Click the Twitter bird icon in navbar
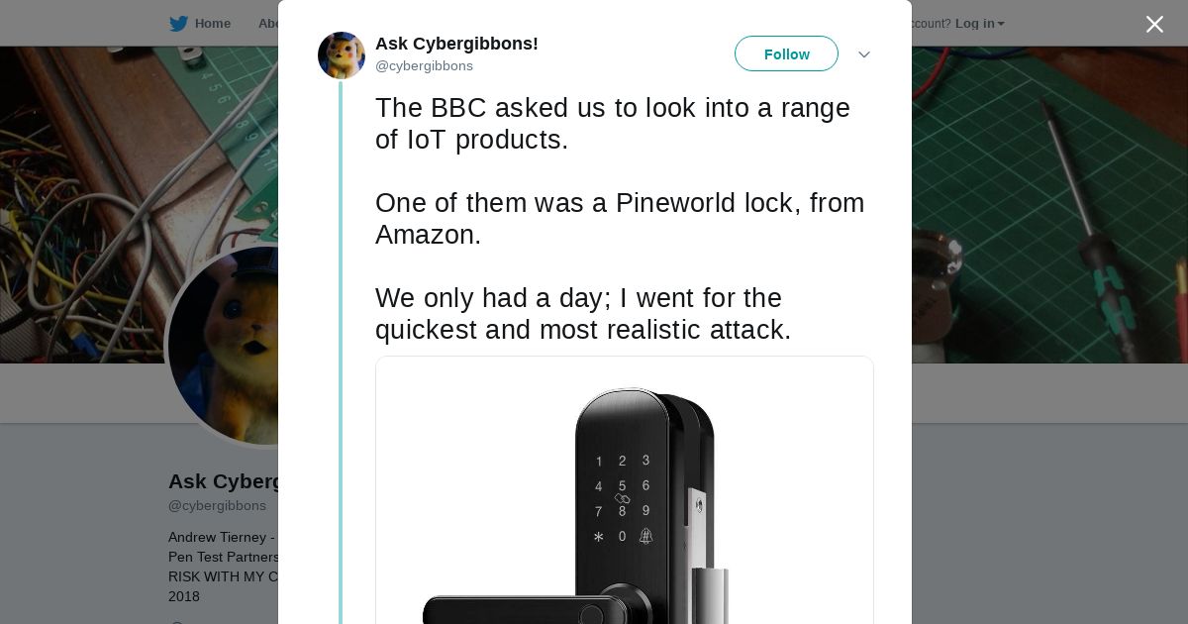The height and width of the screenshot is (624, 1188). pyautogui.click(x=178, y=24)
